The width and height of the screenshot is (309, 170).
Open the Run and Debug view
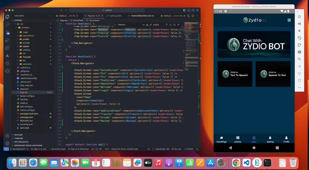7,40
